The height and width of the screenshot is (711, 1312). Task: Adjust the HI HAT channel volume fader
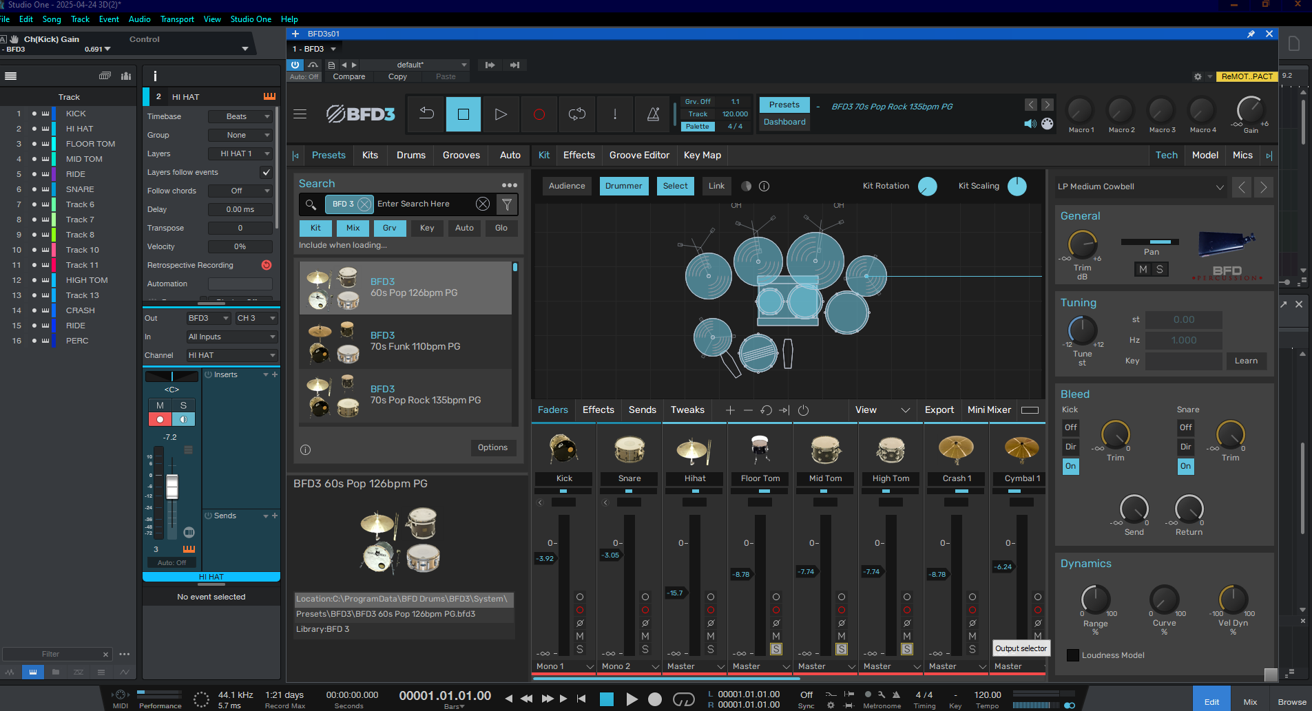point(172,487)
